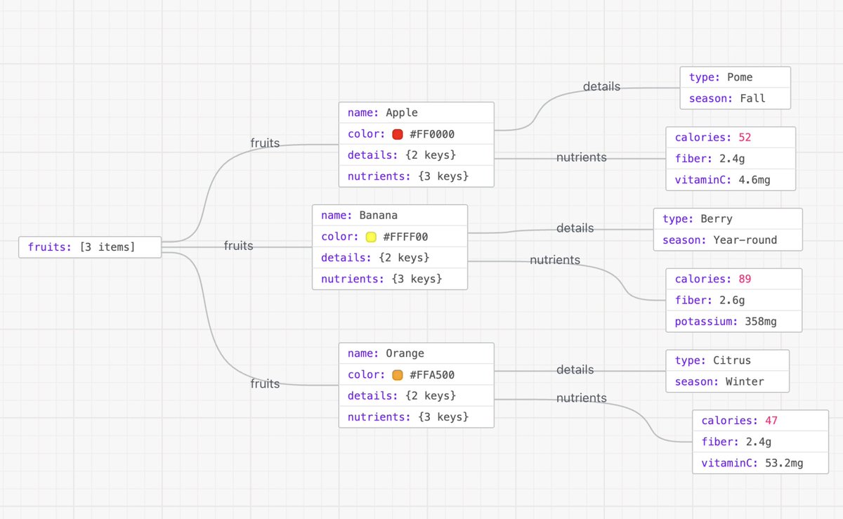
Task: Click the 'nutrients' edge label from Orange node
Action: click(582, 398)
